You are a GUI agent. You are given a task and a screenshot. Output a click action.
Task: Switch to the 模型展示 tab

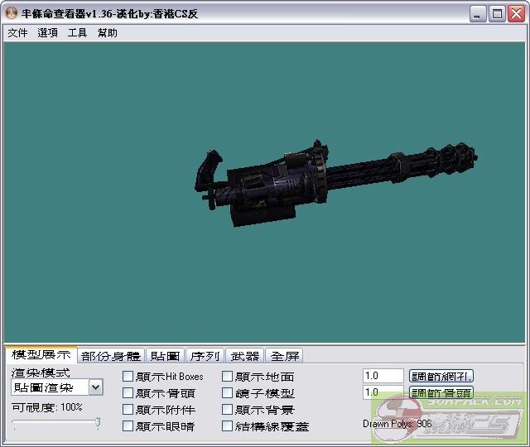(41, 355)
